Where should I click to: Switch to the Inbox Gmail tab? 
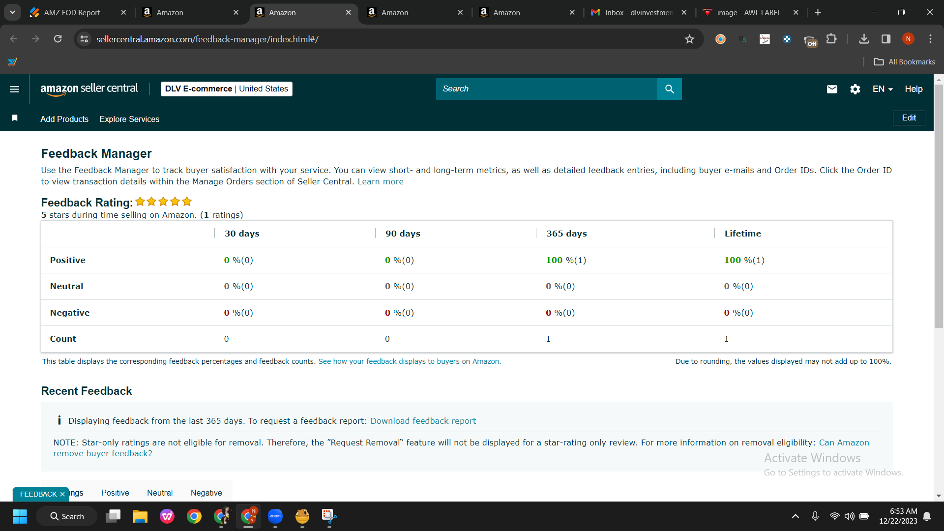coord(639,13)
